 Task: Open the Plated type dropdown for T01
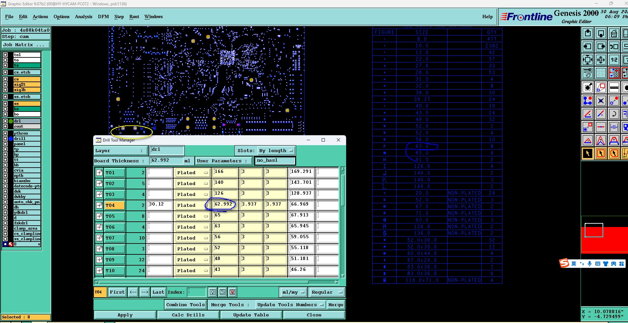tap(192, 173)
